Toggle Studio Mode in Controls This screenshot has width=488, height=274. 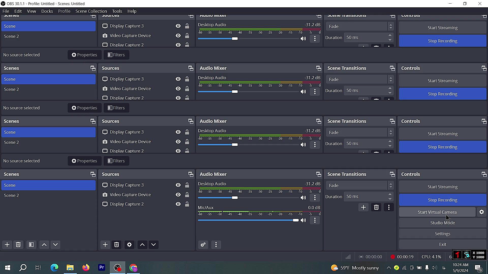point(442,223)
